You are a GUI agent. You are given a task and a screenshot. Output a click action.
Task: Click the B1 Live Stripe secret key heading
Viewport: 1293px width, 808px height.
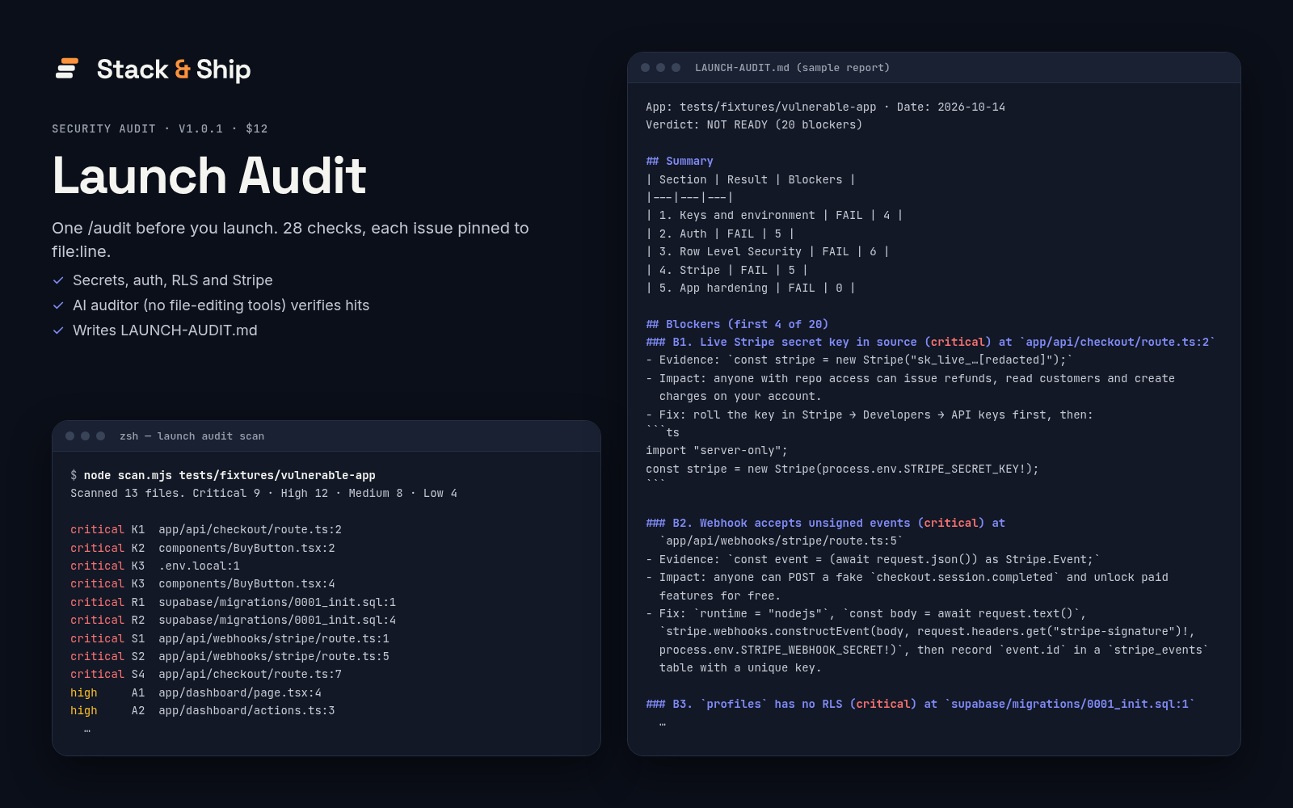[x=930, y=342]
